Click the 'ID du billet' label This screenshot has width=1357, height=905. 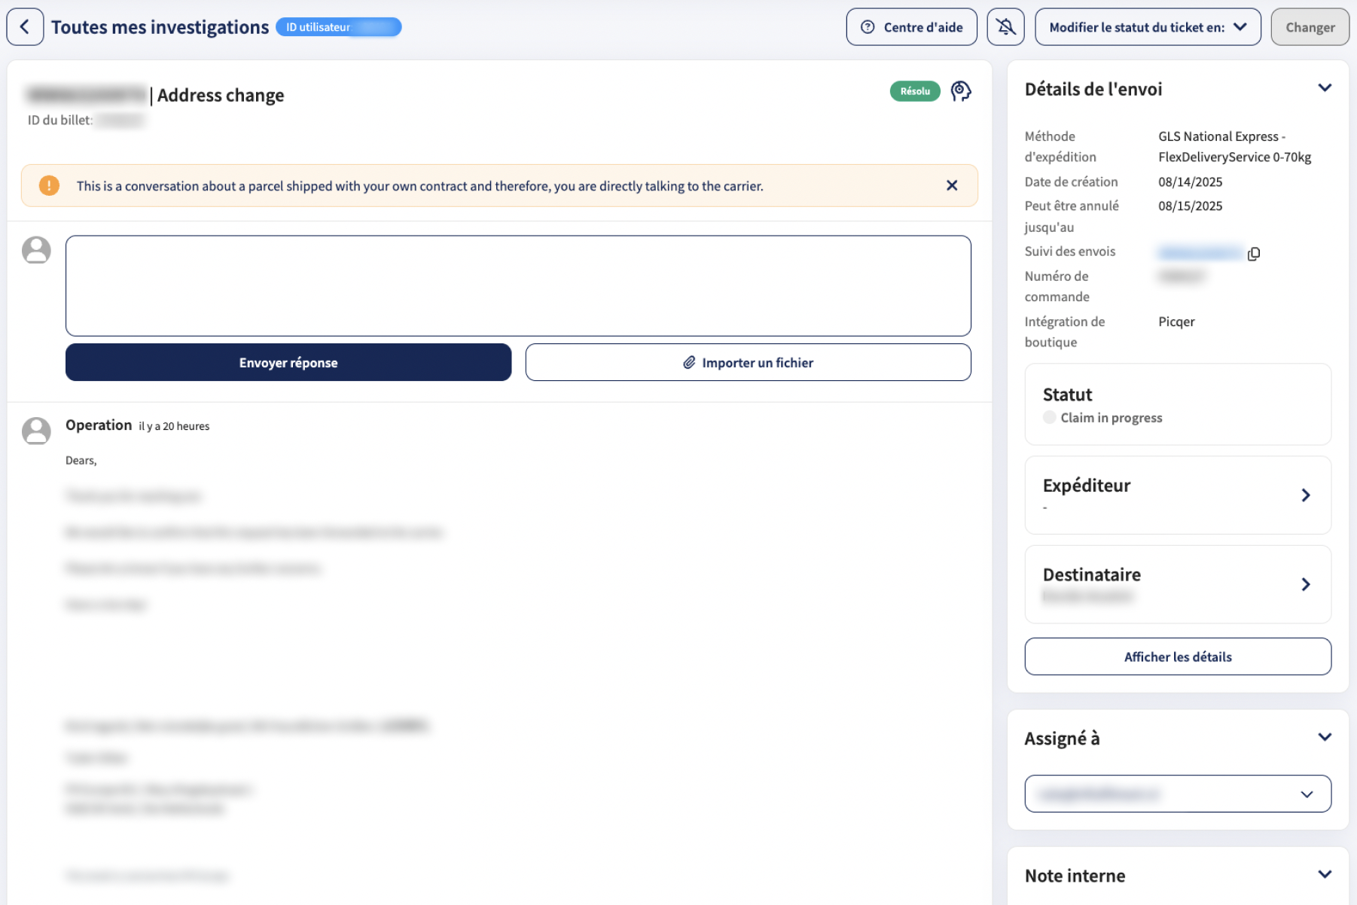pyautogui.click(x=60, y=120)
